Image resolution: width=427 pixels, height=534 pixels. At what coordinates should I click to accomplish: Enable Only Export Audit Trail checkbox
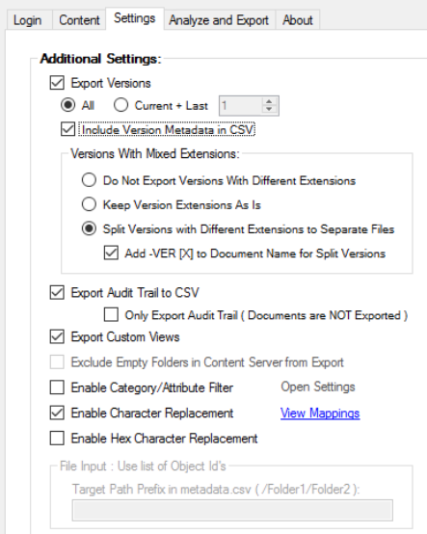(111, 315)
